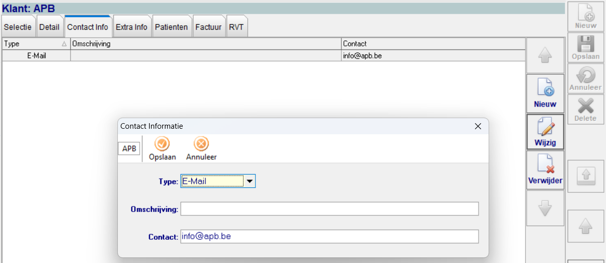Image resolution: width=606 pixels, height=263 pixels.
Task: Open the Type dropdown arrow
Action: [250, 181]
